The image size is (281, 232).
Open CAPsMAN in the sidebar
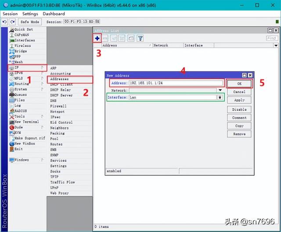(28, 35)
